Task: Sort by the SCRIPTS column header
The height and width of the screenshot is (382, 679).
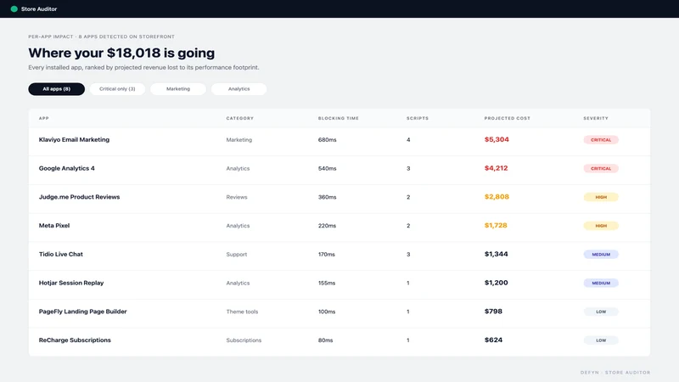Action: point(418,118)
